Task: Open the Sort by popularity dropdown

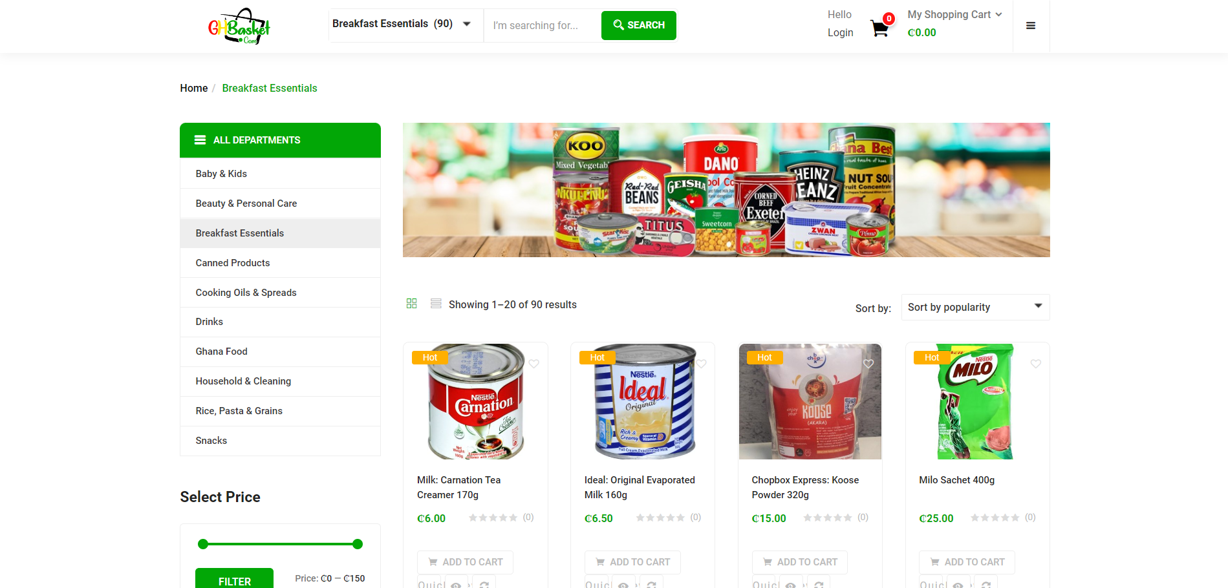Action: 975,307
